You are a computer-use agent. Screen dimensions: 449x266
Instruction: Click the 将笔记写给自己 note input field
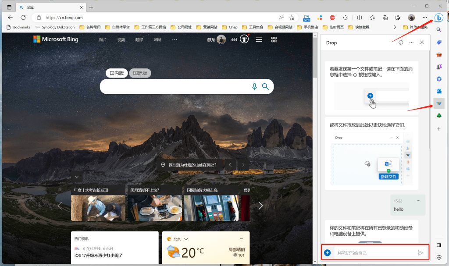(x=374, y=253)
